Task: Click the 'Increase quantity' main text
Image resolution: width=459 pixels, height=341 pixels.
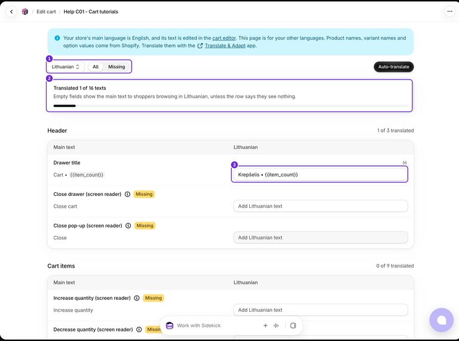Action: [73, 311]
